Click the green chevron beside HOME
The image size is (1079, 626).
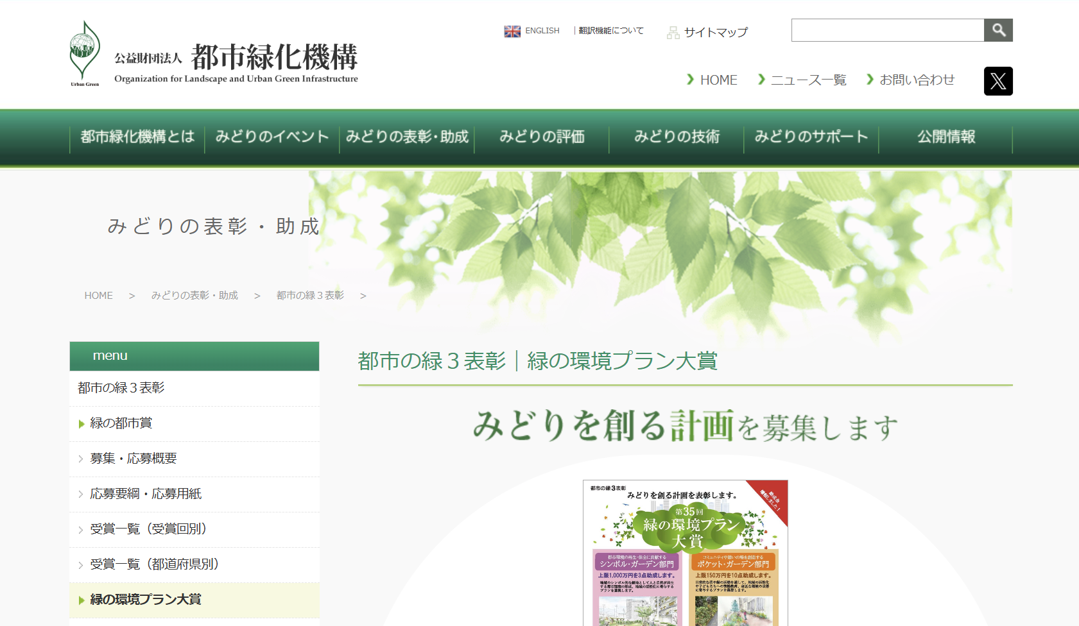point(691,80)
